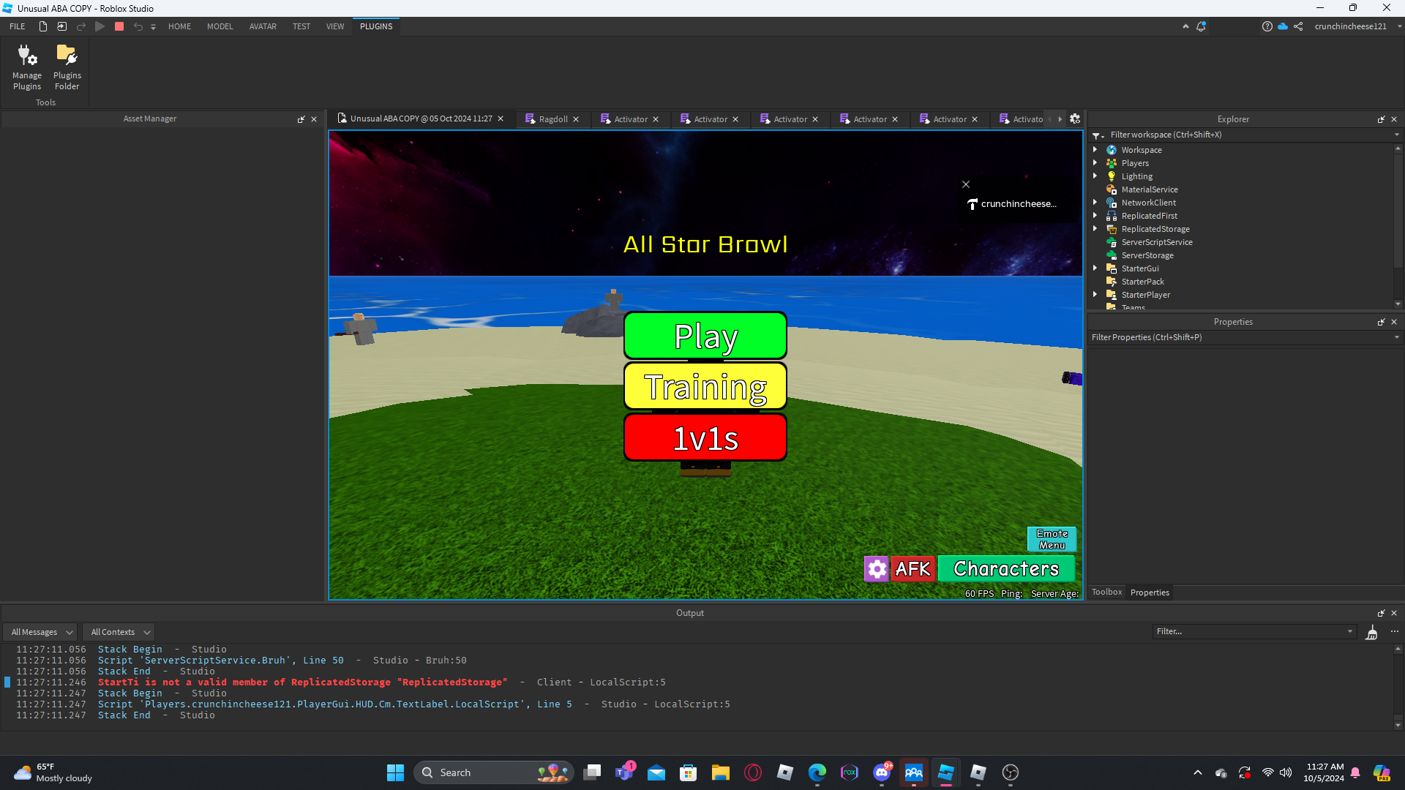This screenshot has width=1405, height=790.
Task: Click the new file icon in quick access bar
Action: [43, 26]
